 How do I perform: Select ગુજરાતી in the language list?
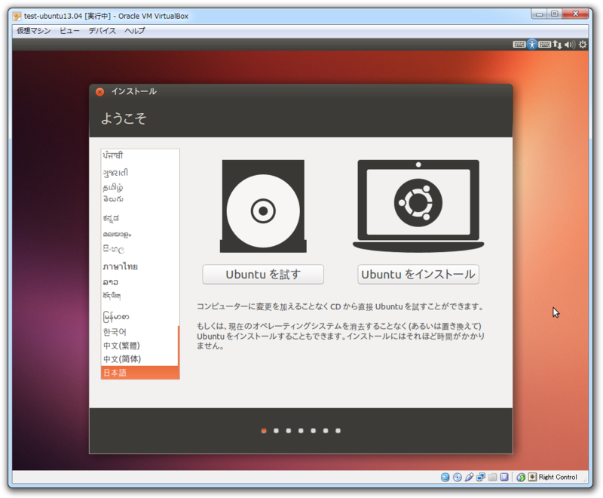point(140,173)
